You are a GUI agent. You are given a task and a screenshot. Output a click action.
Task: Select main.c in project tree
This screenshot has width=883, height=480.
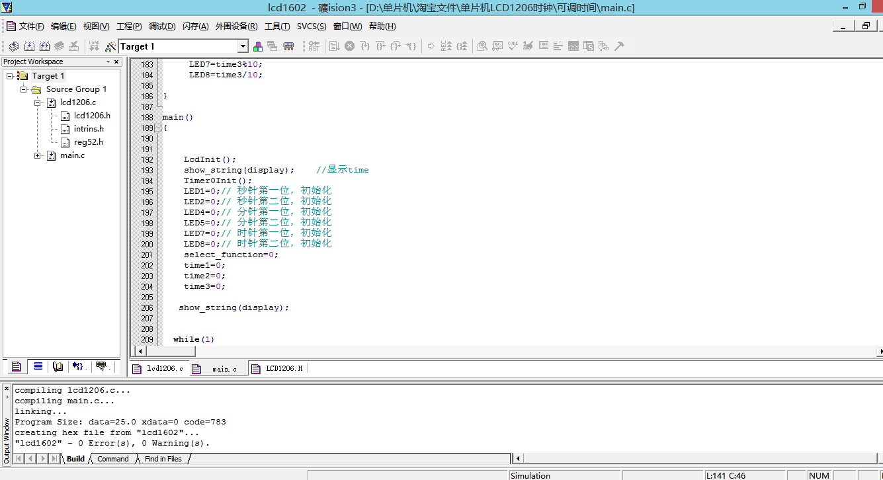pos(72,155)
